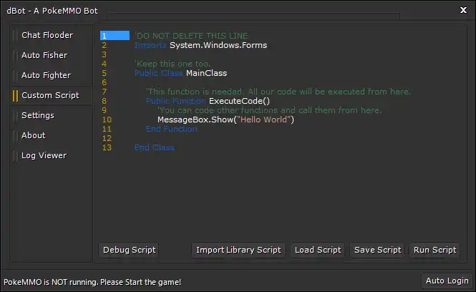Click the 'DO NOT DELETE THIS LINE comment
The width and height of the screenshot is (476, 292).
(x=191, y=36)
